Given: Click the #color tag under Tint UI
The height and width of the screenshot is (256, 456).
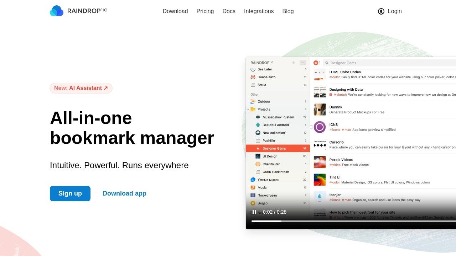Looking at the screenshot, I should 335,182.
